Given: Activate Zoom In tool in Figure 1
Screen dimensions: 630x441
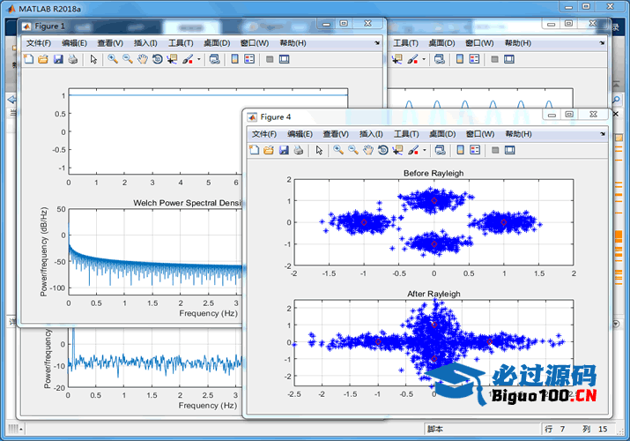Looking at the screenshot, I should pyautogui.click(x=113, y=59).
